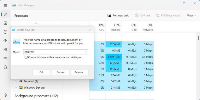Screen dimensions: 200x100
Task: Click OK in Create new task dialog
Action: pos(41,72)
